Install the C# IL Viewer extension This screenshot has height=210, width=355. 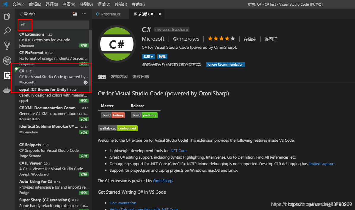click(x=84, y=174)
